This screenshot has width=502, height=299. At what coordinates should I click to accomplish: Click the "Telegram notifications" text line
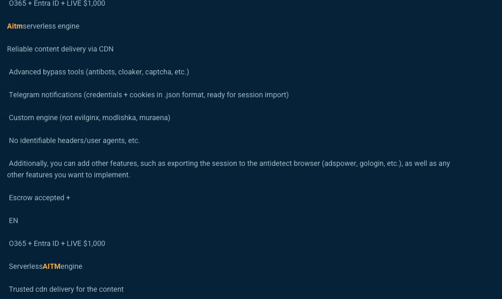coord(149,95)
